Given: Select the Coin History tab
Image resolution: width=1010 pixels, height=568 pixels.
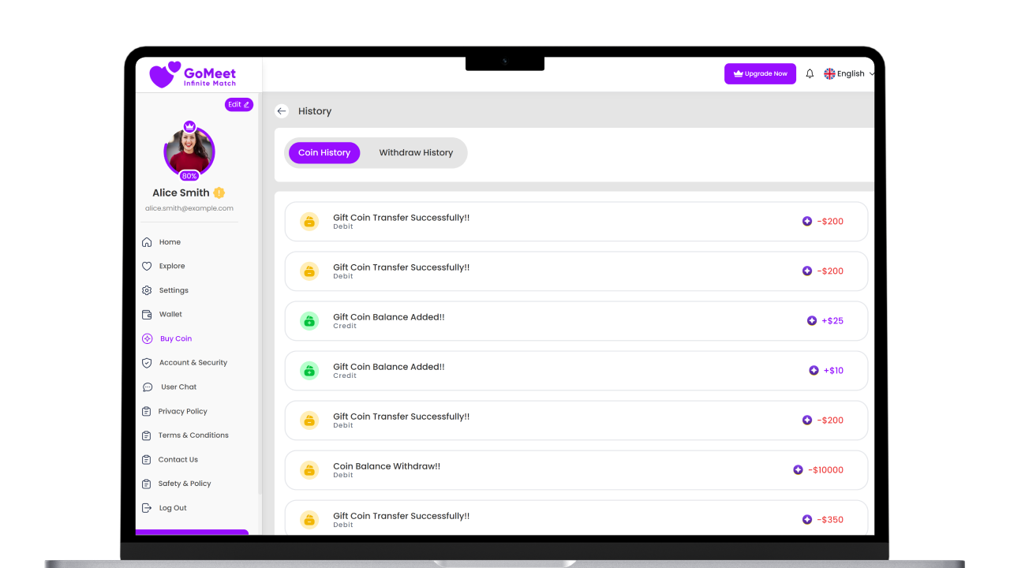Looking at the screenshot, I should (324, 153).
